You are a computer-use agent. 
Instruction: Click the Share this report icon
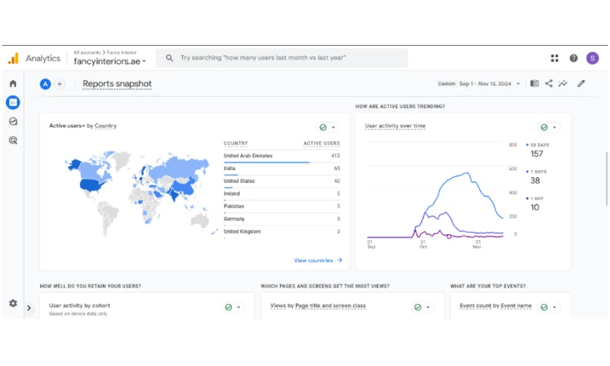549,84
